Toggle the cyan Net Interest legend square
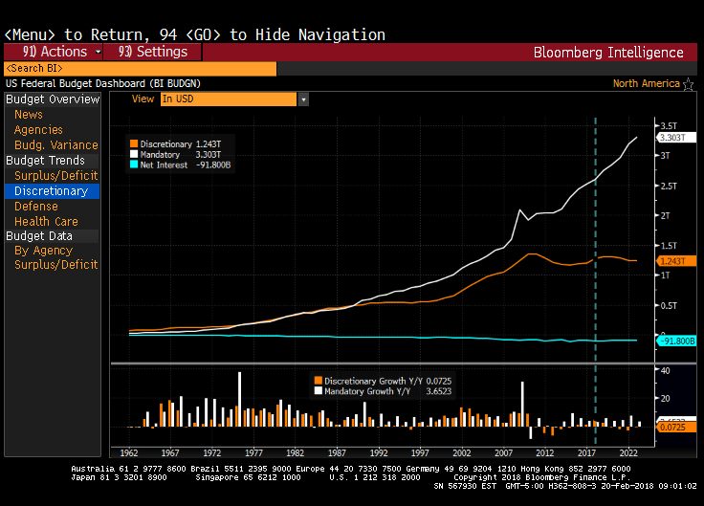The height and width of the screenshot is (506, 704). pos(134,165)
